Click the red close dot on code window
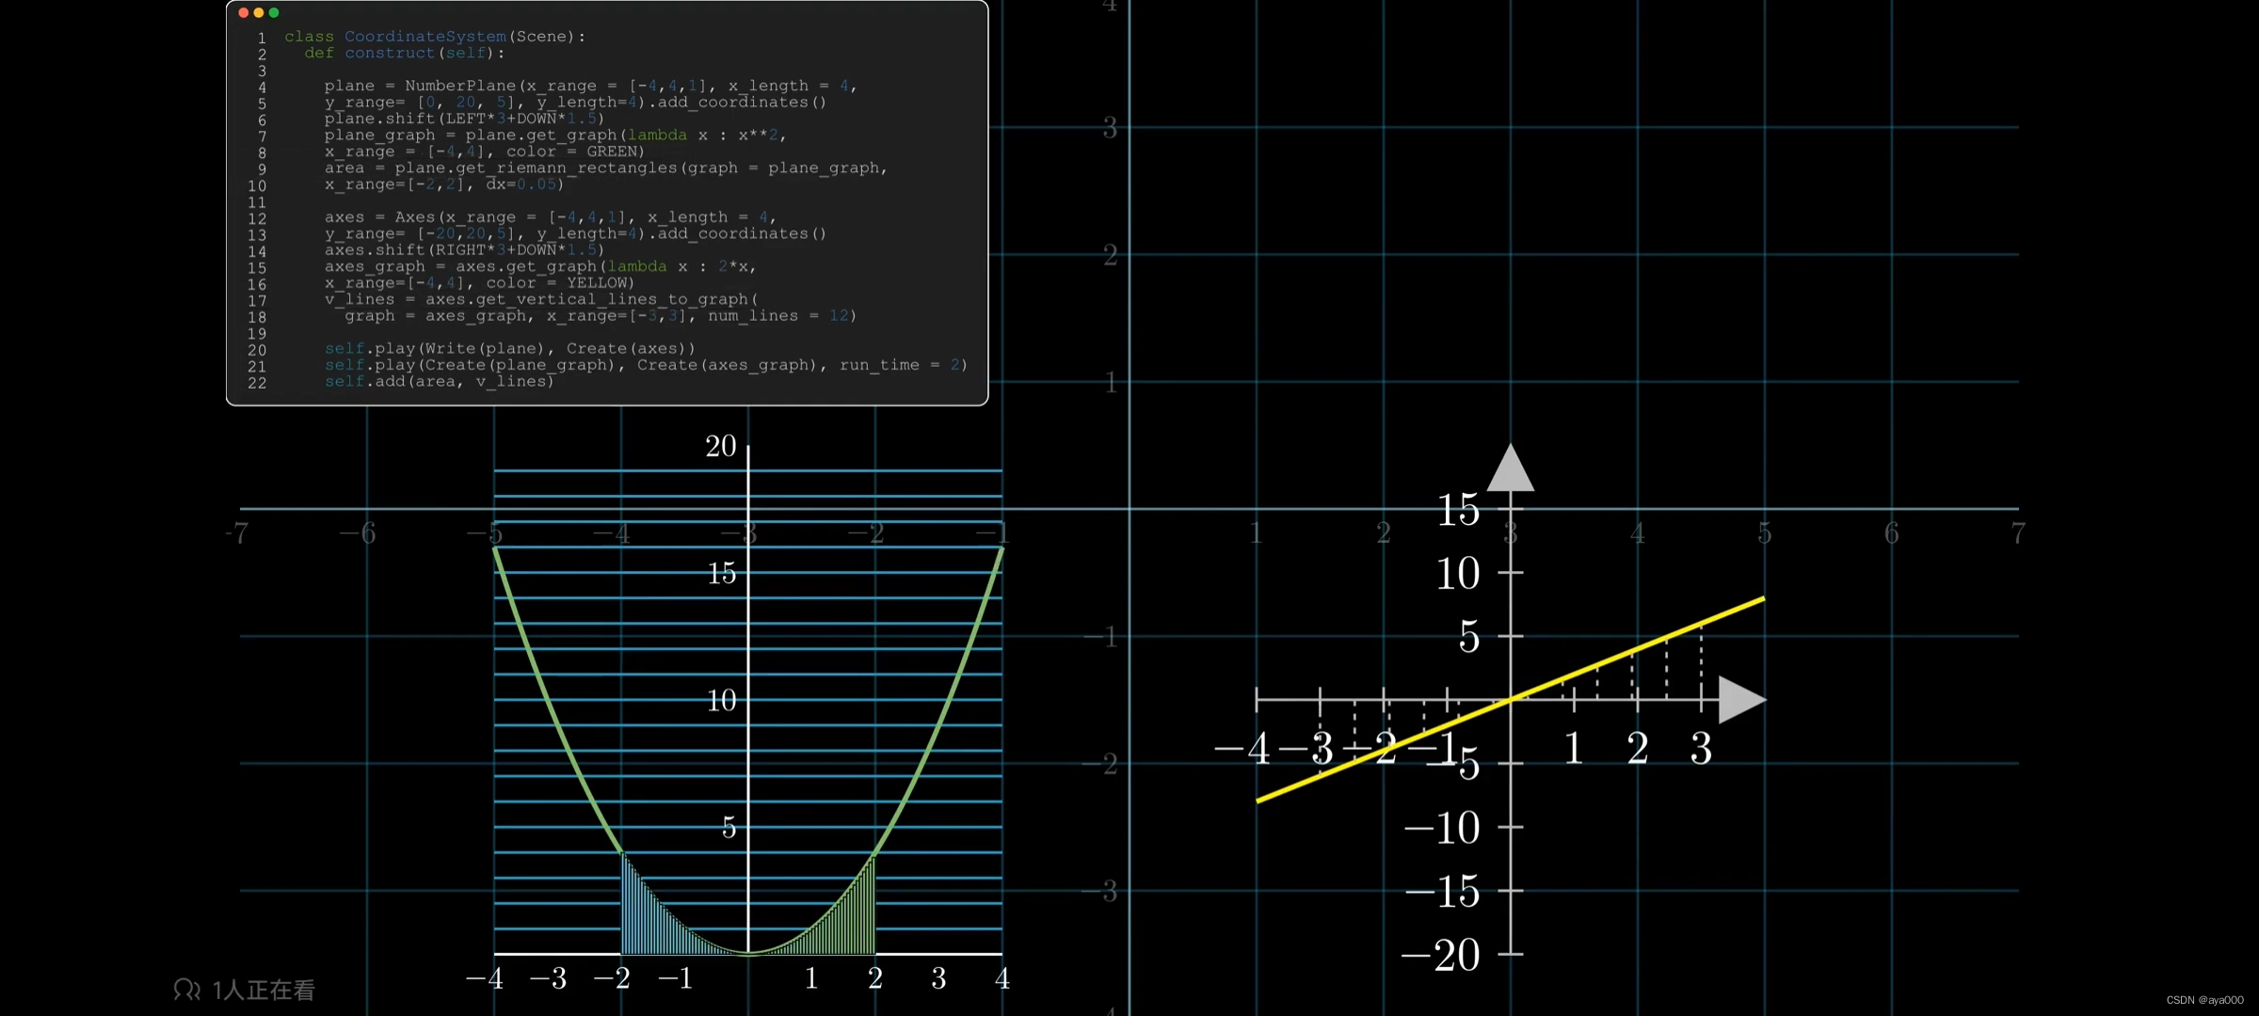 tap(244, 12)
